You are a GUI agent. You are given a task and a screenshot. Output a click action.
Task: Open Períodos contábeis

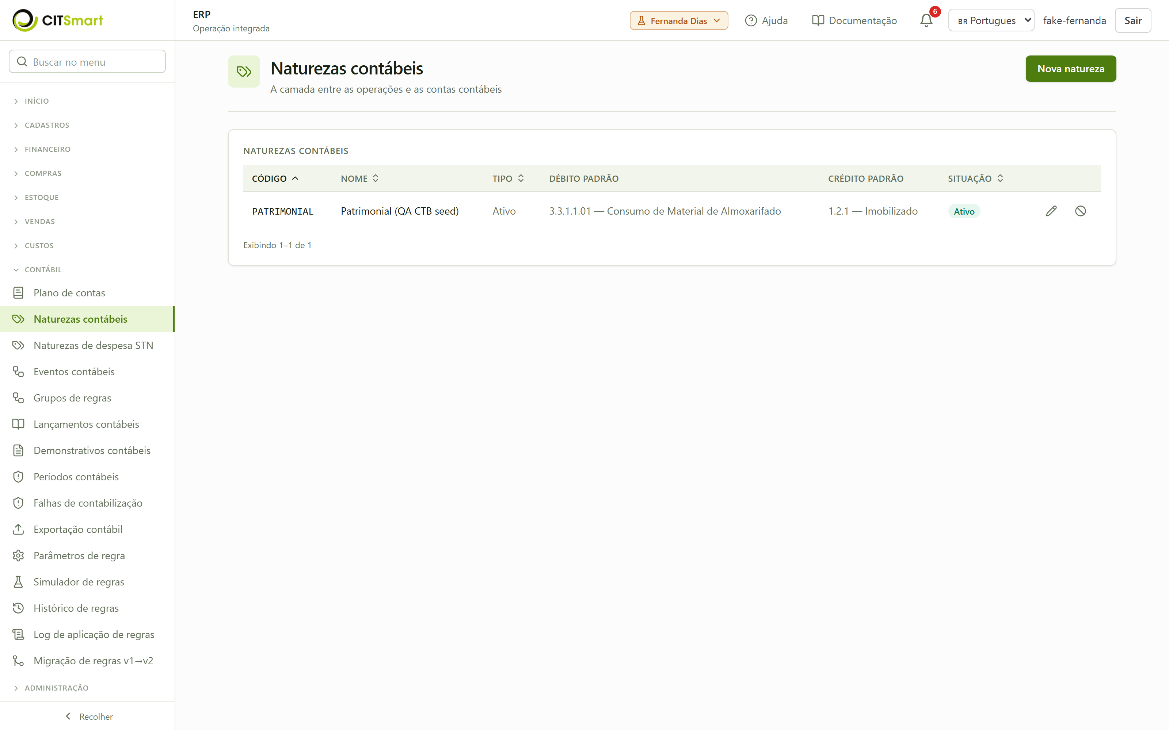tap(87, 477)
